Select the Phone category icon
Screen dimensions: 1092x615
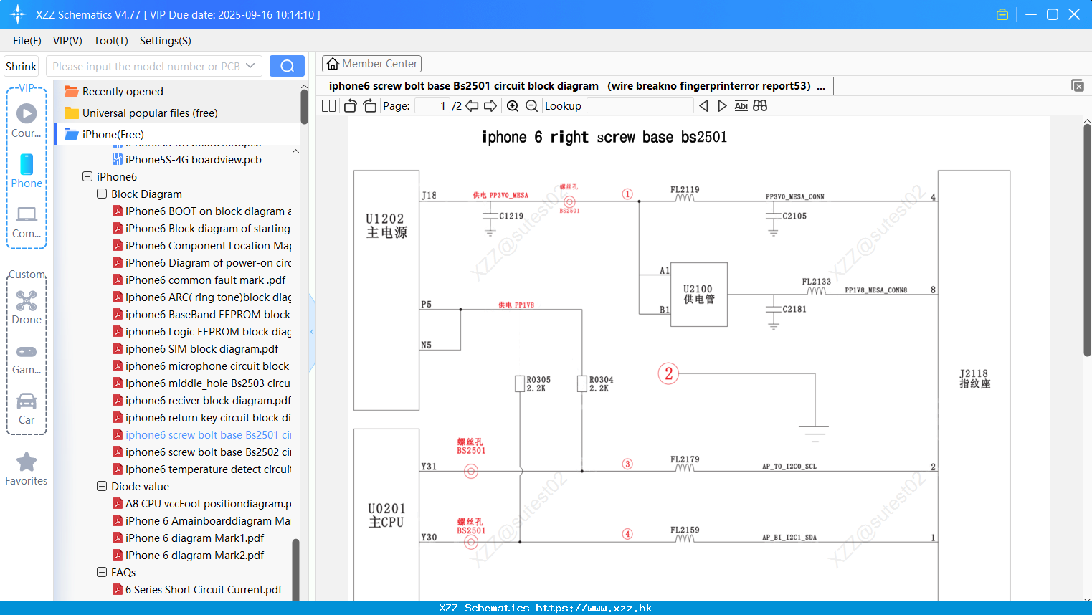tap(27, 171)
